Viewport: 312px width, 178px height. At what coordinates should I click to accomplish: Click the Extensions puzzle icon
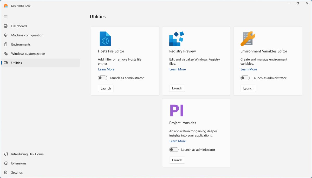pyautogui.click(x=6, y=163)
